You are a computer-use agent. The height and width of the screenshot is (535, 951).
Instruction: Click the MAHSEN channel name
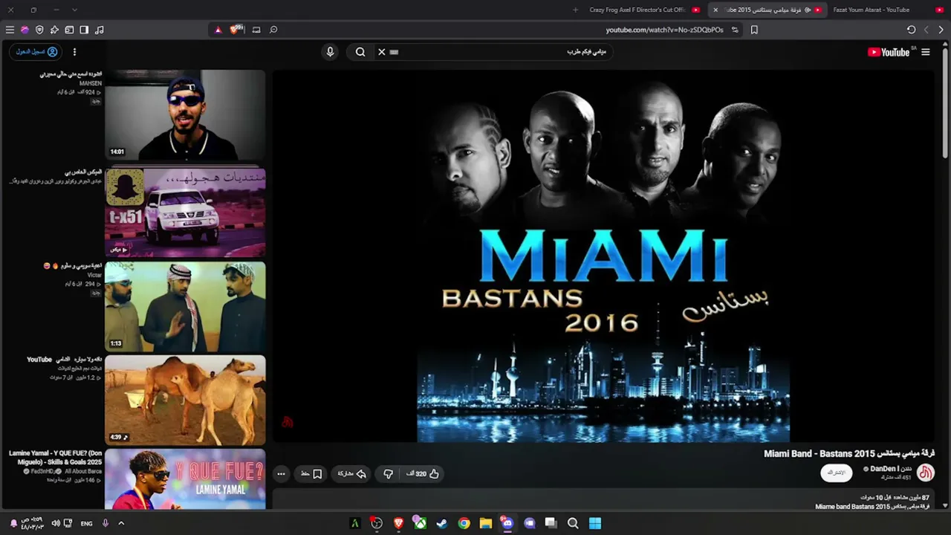click(91, 83)
